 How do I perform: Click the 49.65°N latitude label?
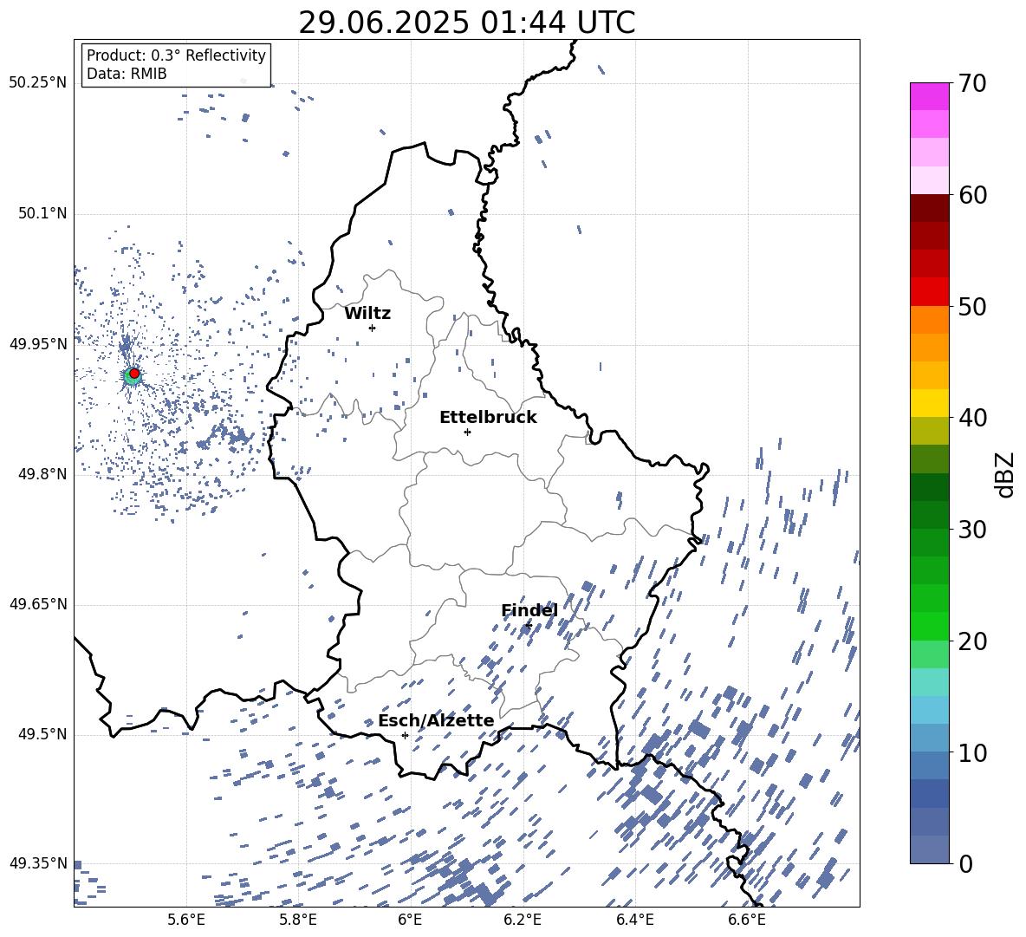coord(38,604)
